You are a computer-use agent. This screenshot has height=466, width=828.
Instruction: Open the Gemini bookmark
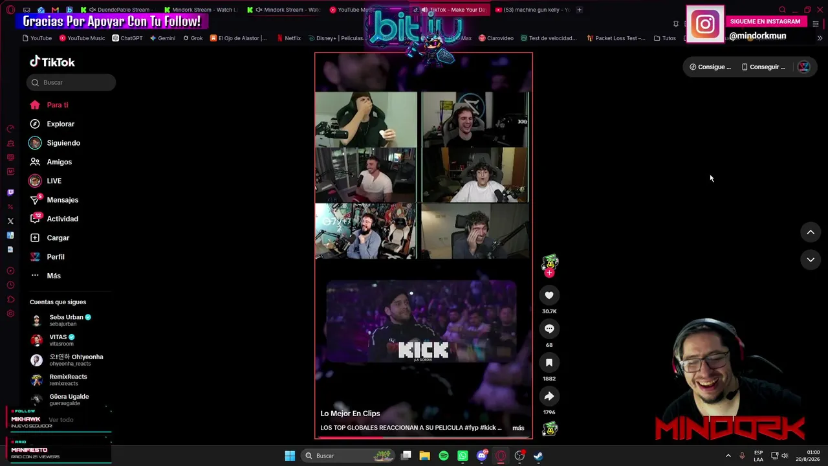coord(162,38)
